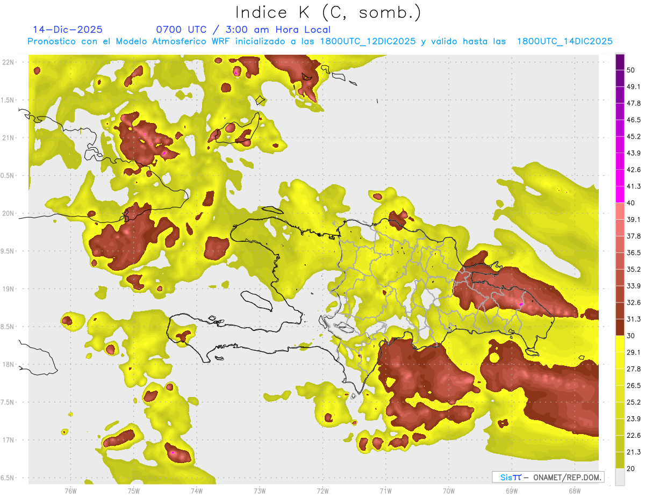Click the "45.2" color scale value

(634, 136)
